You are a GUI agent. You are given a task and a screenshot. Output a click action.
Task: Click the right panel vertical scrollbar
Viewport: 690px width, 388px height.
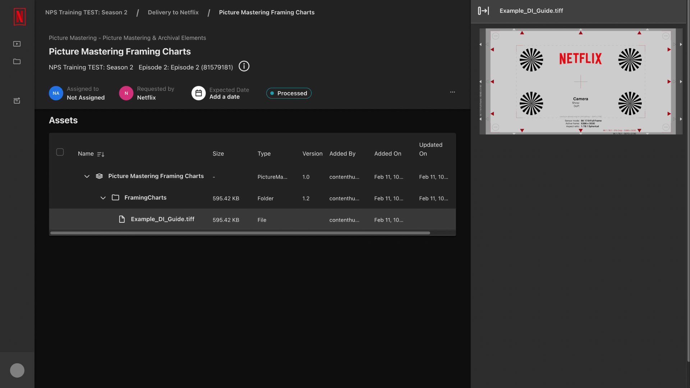[x=688, y=181]
